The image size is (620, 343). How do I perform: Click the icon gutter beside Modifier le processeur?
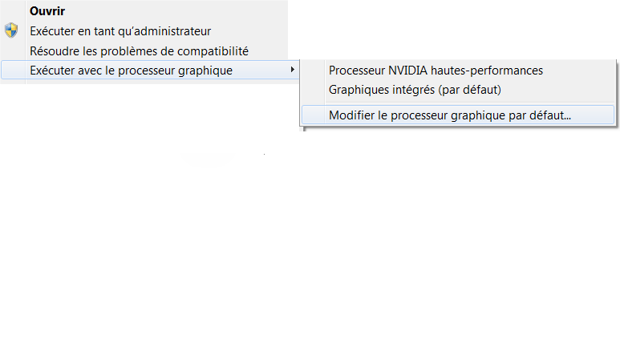pos(313,115)
